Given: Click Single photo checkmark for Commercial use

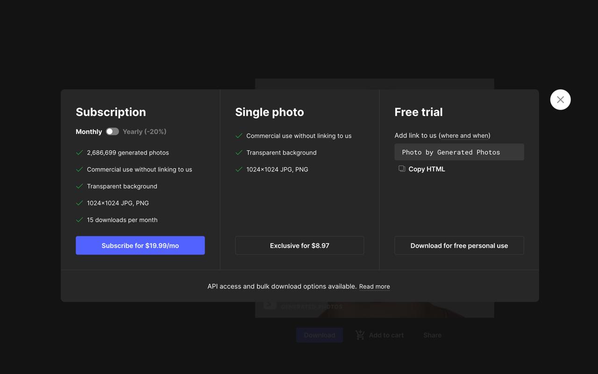Looking at the screenshot, I should click(x=239, y=136).
